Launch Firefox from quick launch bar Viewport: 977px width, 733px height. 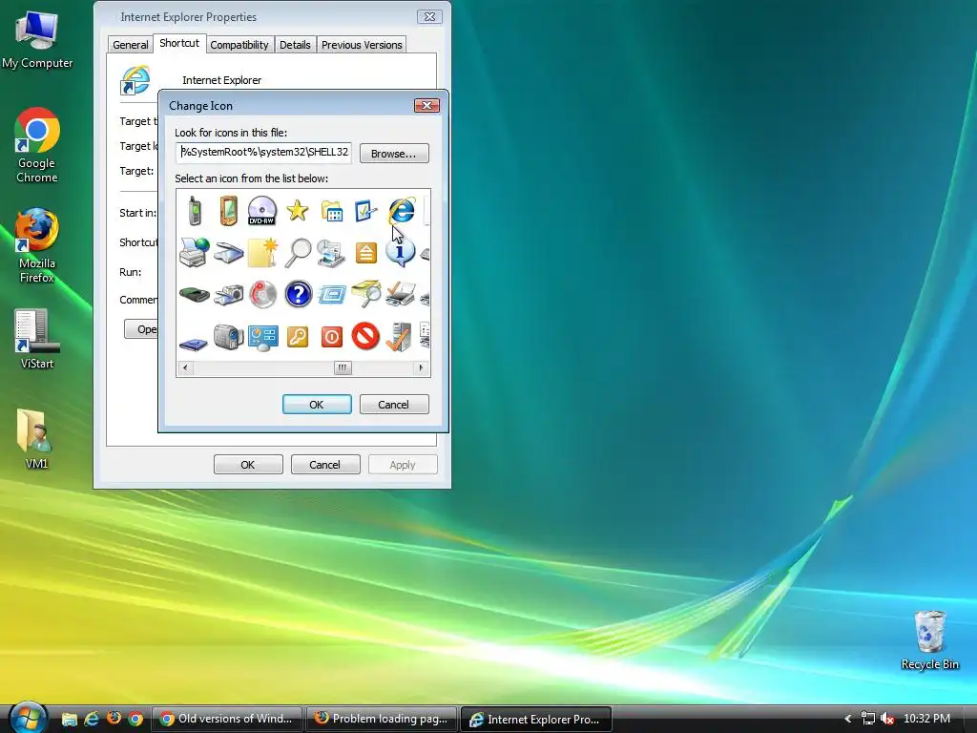click(x=114, y=719)
